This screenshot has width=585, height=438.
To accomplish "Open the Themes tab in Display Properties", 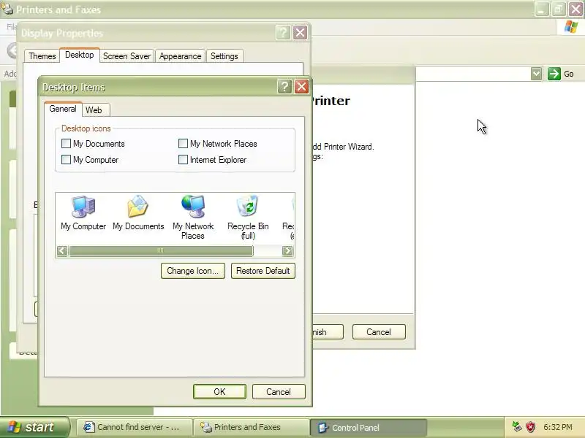I will (x=42, y=56).
